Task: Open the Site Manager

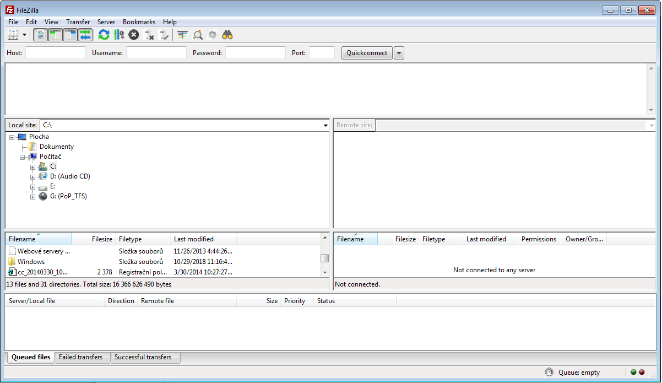Action: (x=13, y=34)
